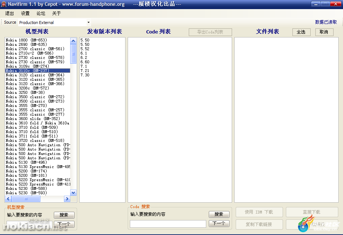Click 下一个 button in Code 搜索 panel
This screenshot has width=343, height=235.
(x=219, y=223)
